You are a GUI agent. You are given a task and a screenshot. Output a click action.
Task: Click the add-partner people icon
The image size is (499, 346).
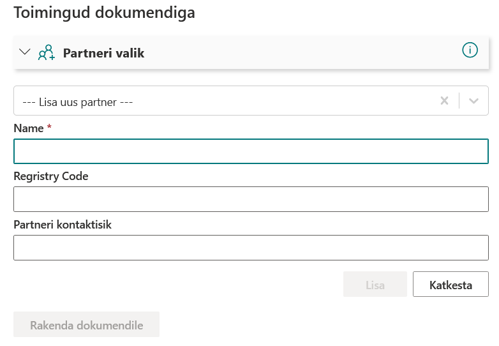click(x=47, y=52)
